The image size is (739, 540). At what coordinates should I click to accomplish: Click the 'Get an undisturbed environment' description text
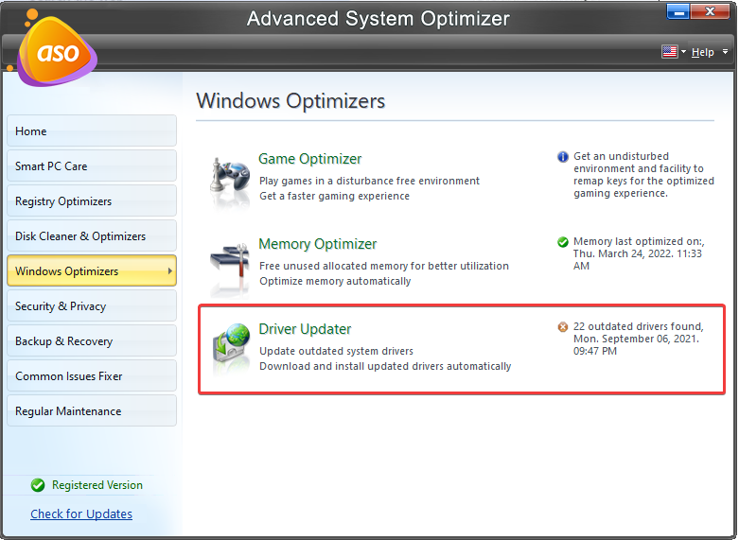[643, 175]
